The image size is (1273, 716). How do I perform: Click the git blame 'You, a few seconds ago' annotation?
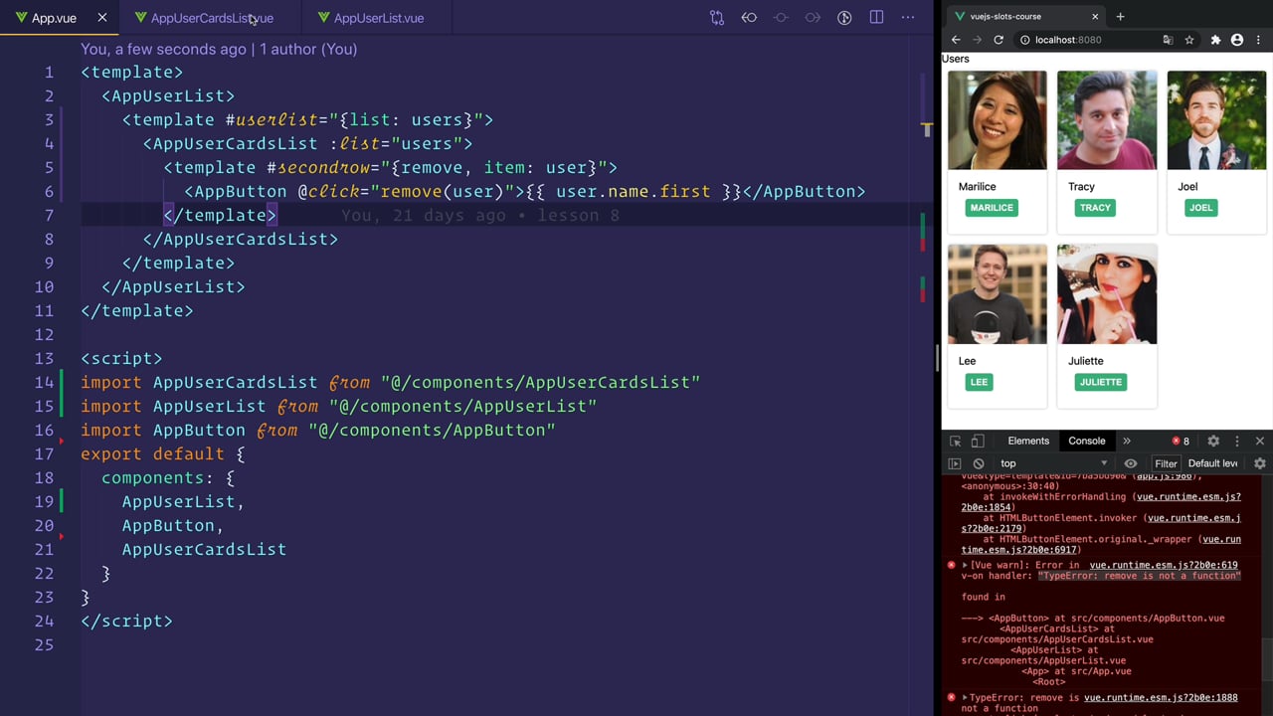click(x=219, y=49)
